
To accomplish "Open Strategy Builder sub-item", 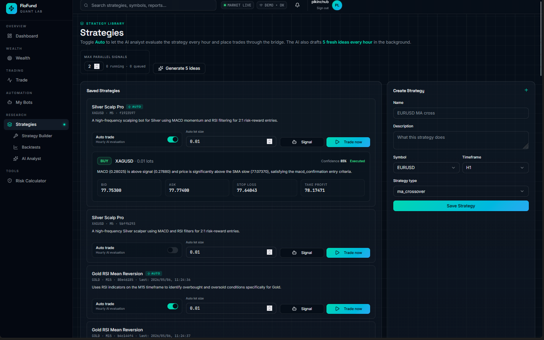I will (39, 136).
